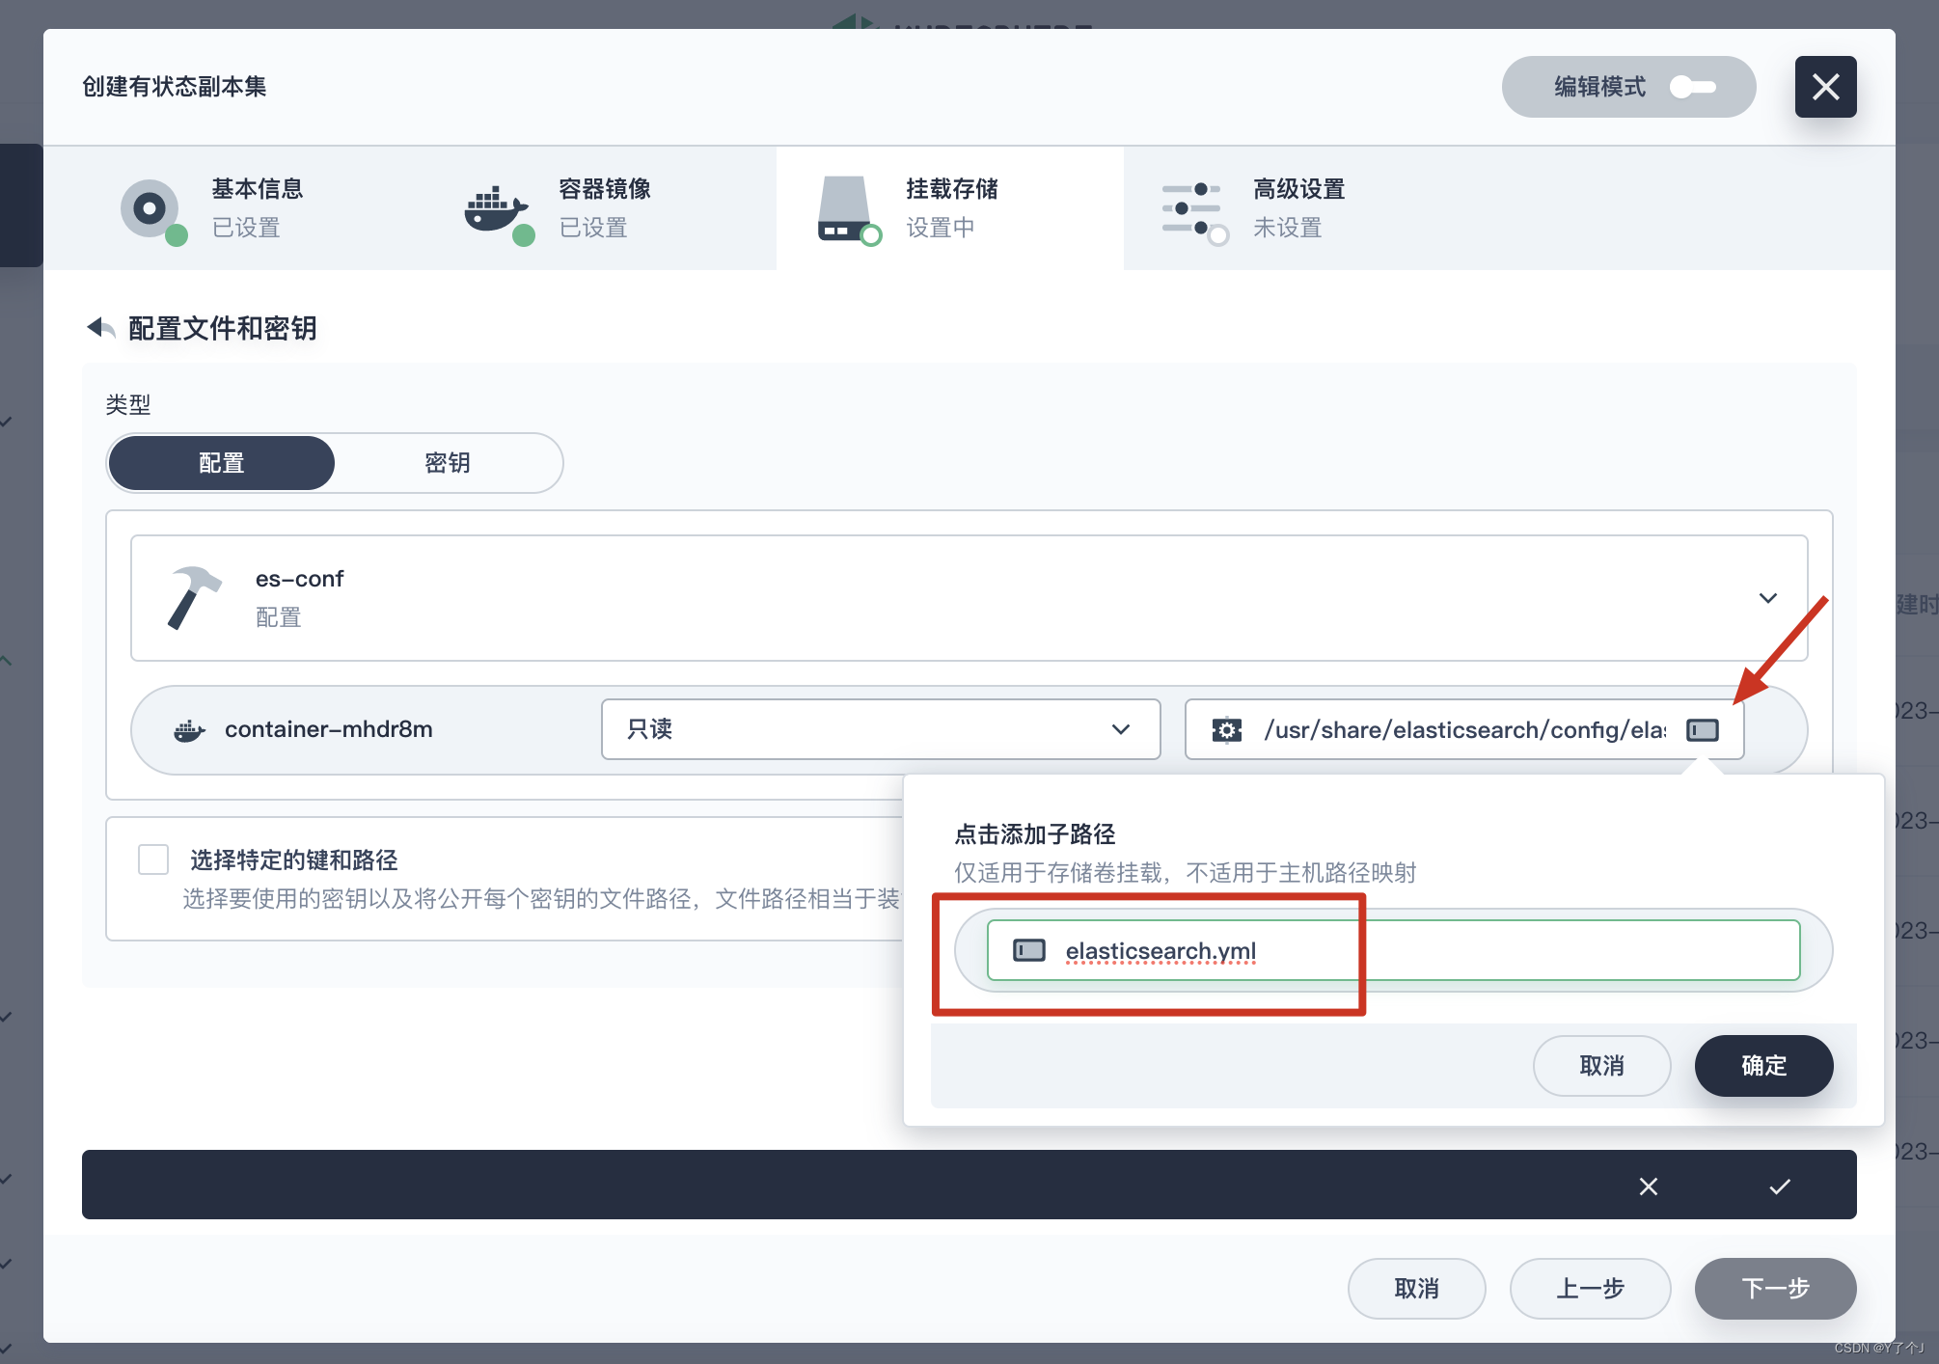Open the 高级设置 step tab
Screen dimensions: 1939x1364
click(1297, 208)
